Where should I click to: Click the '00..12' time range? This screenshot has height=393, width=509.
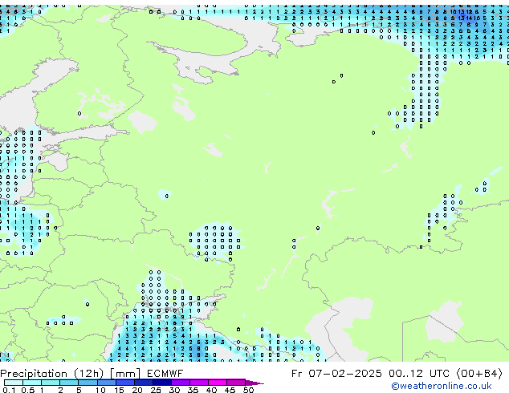pyautogui.click(x=405, y=374)
